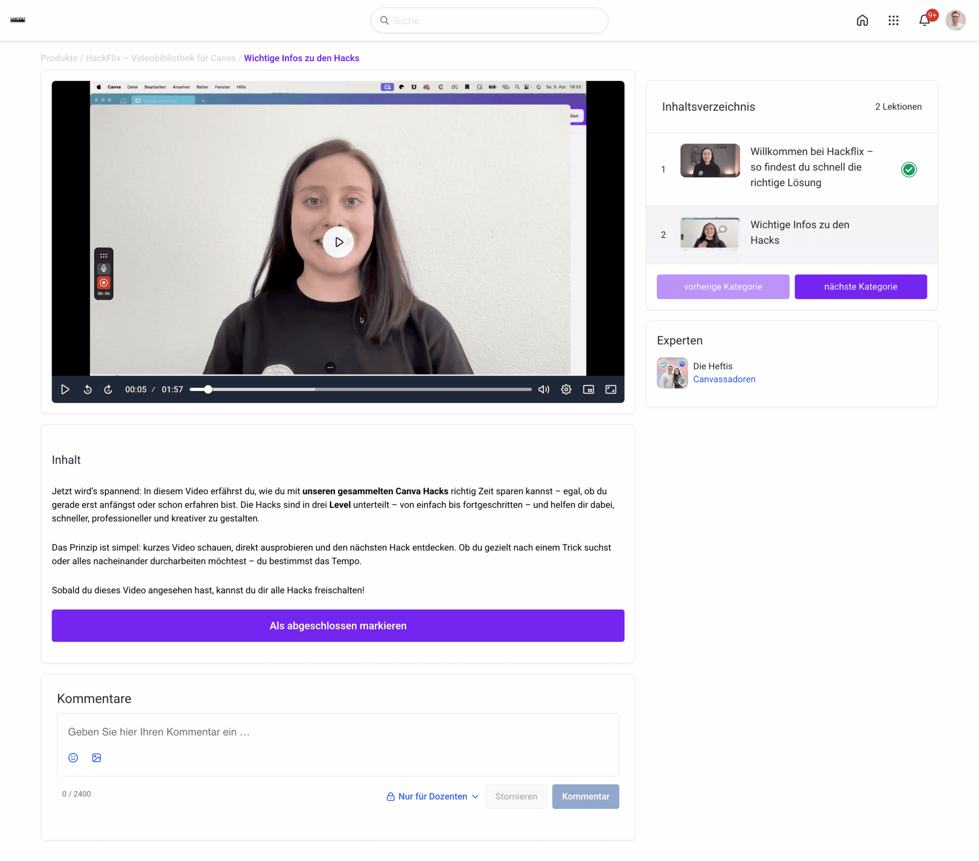Go to vorherige Kategorie
The width and height of the screenshot is (979, 861).
[723, 286]
